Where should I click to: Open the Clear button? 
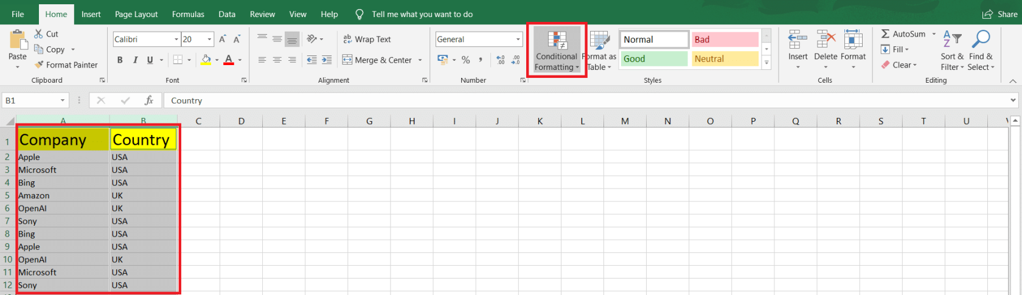(x=899, y=64)
